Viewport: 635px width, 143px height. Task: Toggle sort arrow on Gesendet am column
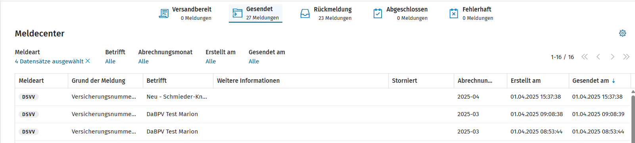(614, 81)
